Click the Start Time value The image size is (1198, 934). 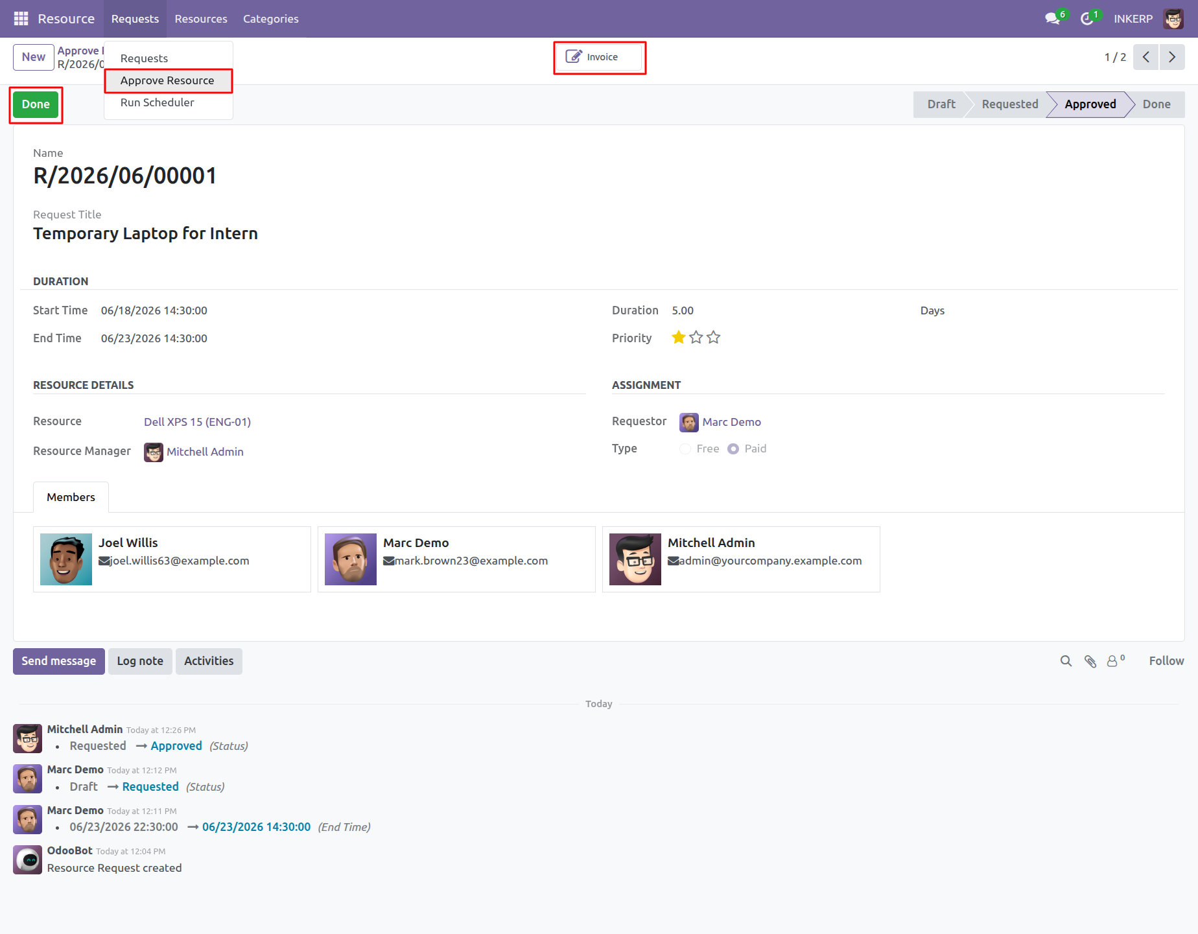[154, 310]
